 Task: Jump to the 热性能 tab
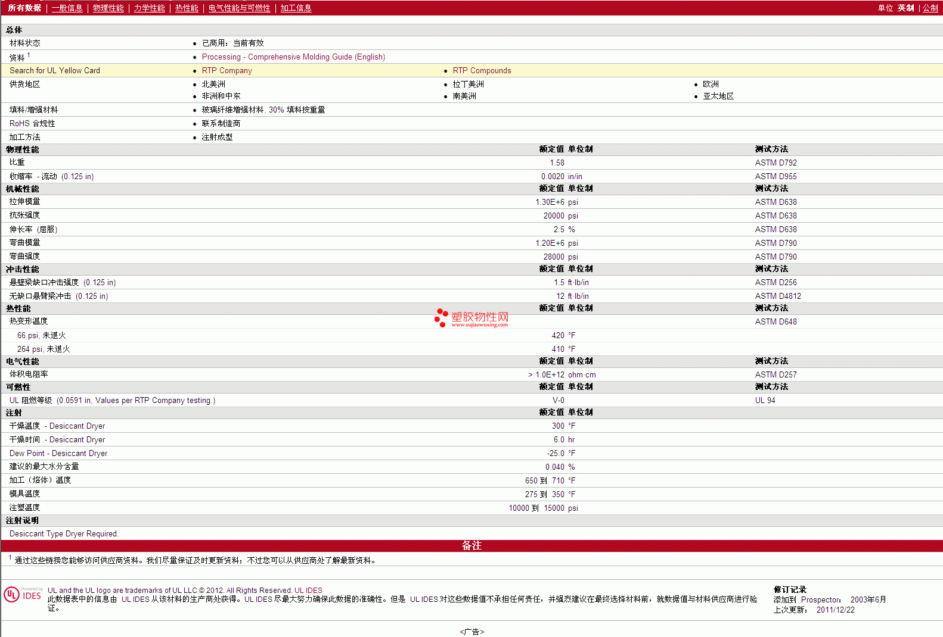point(187,8)
